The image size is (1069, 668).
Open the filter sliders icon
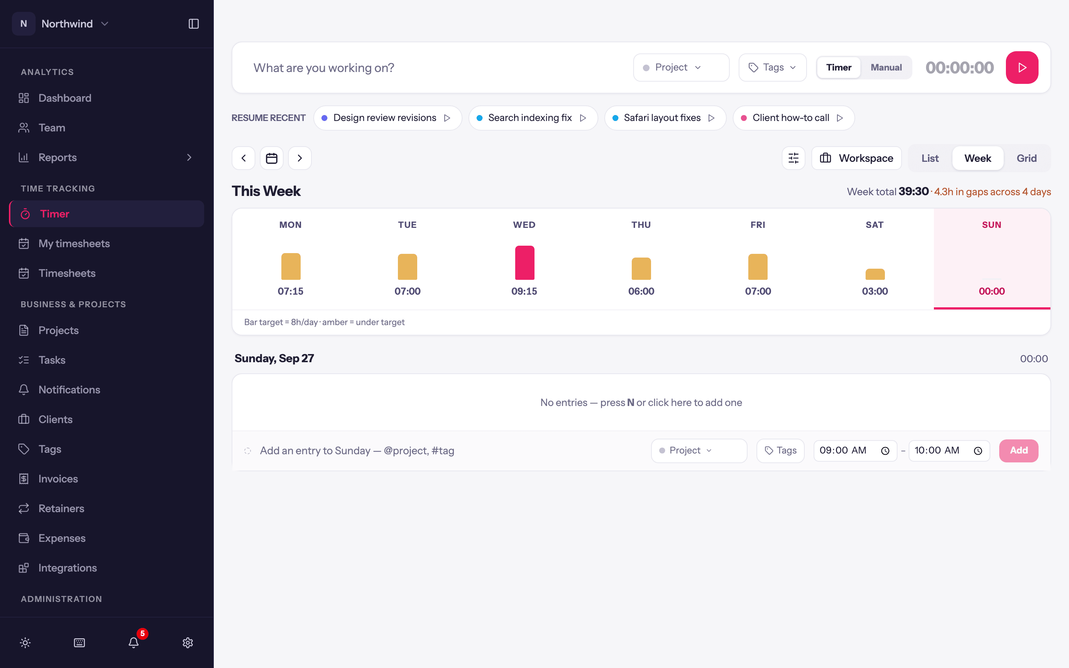click(793, 158)
